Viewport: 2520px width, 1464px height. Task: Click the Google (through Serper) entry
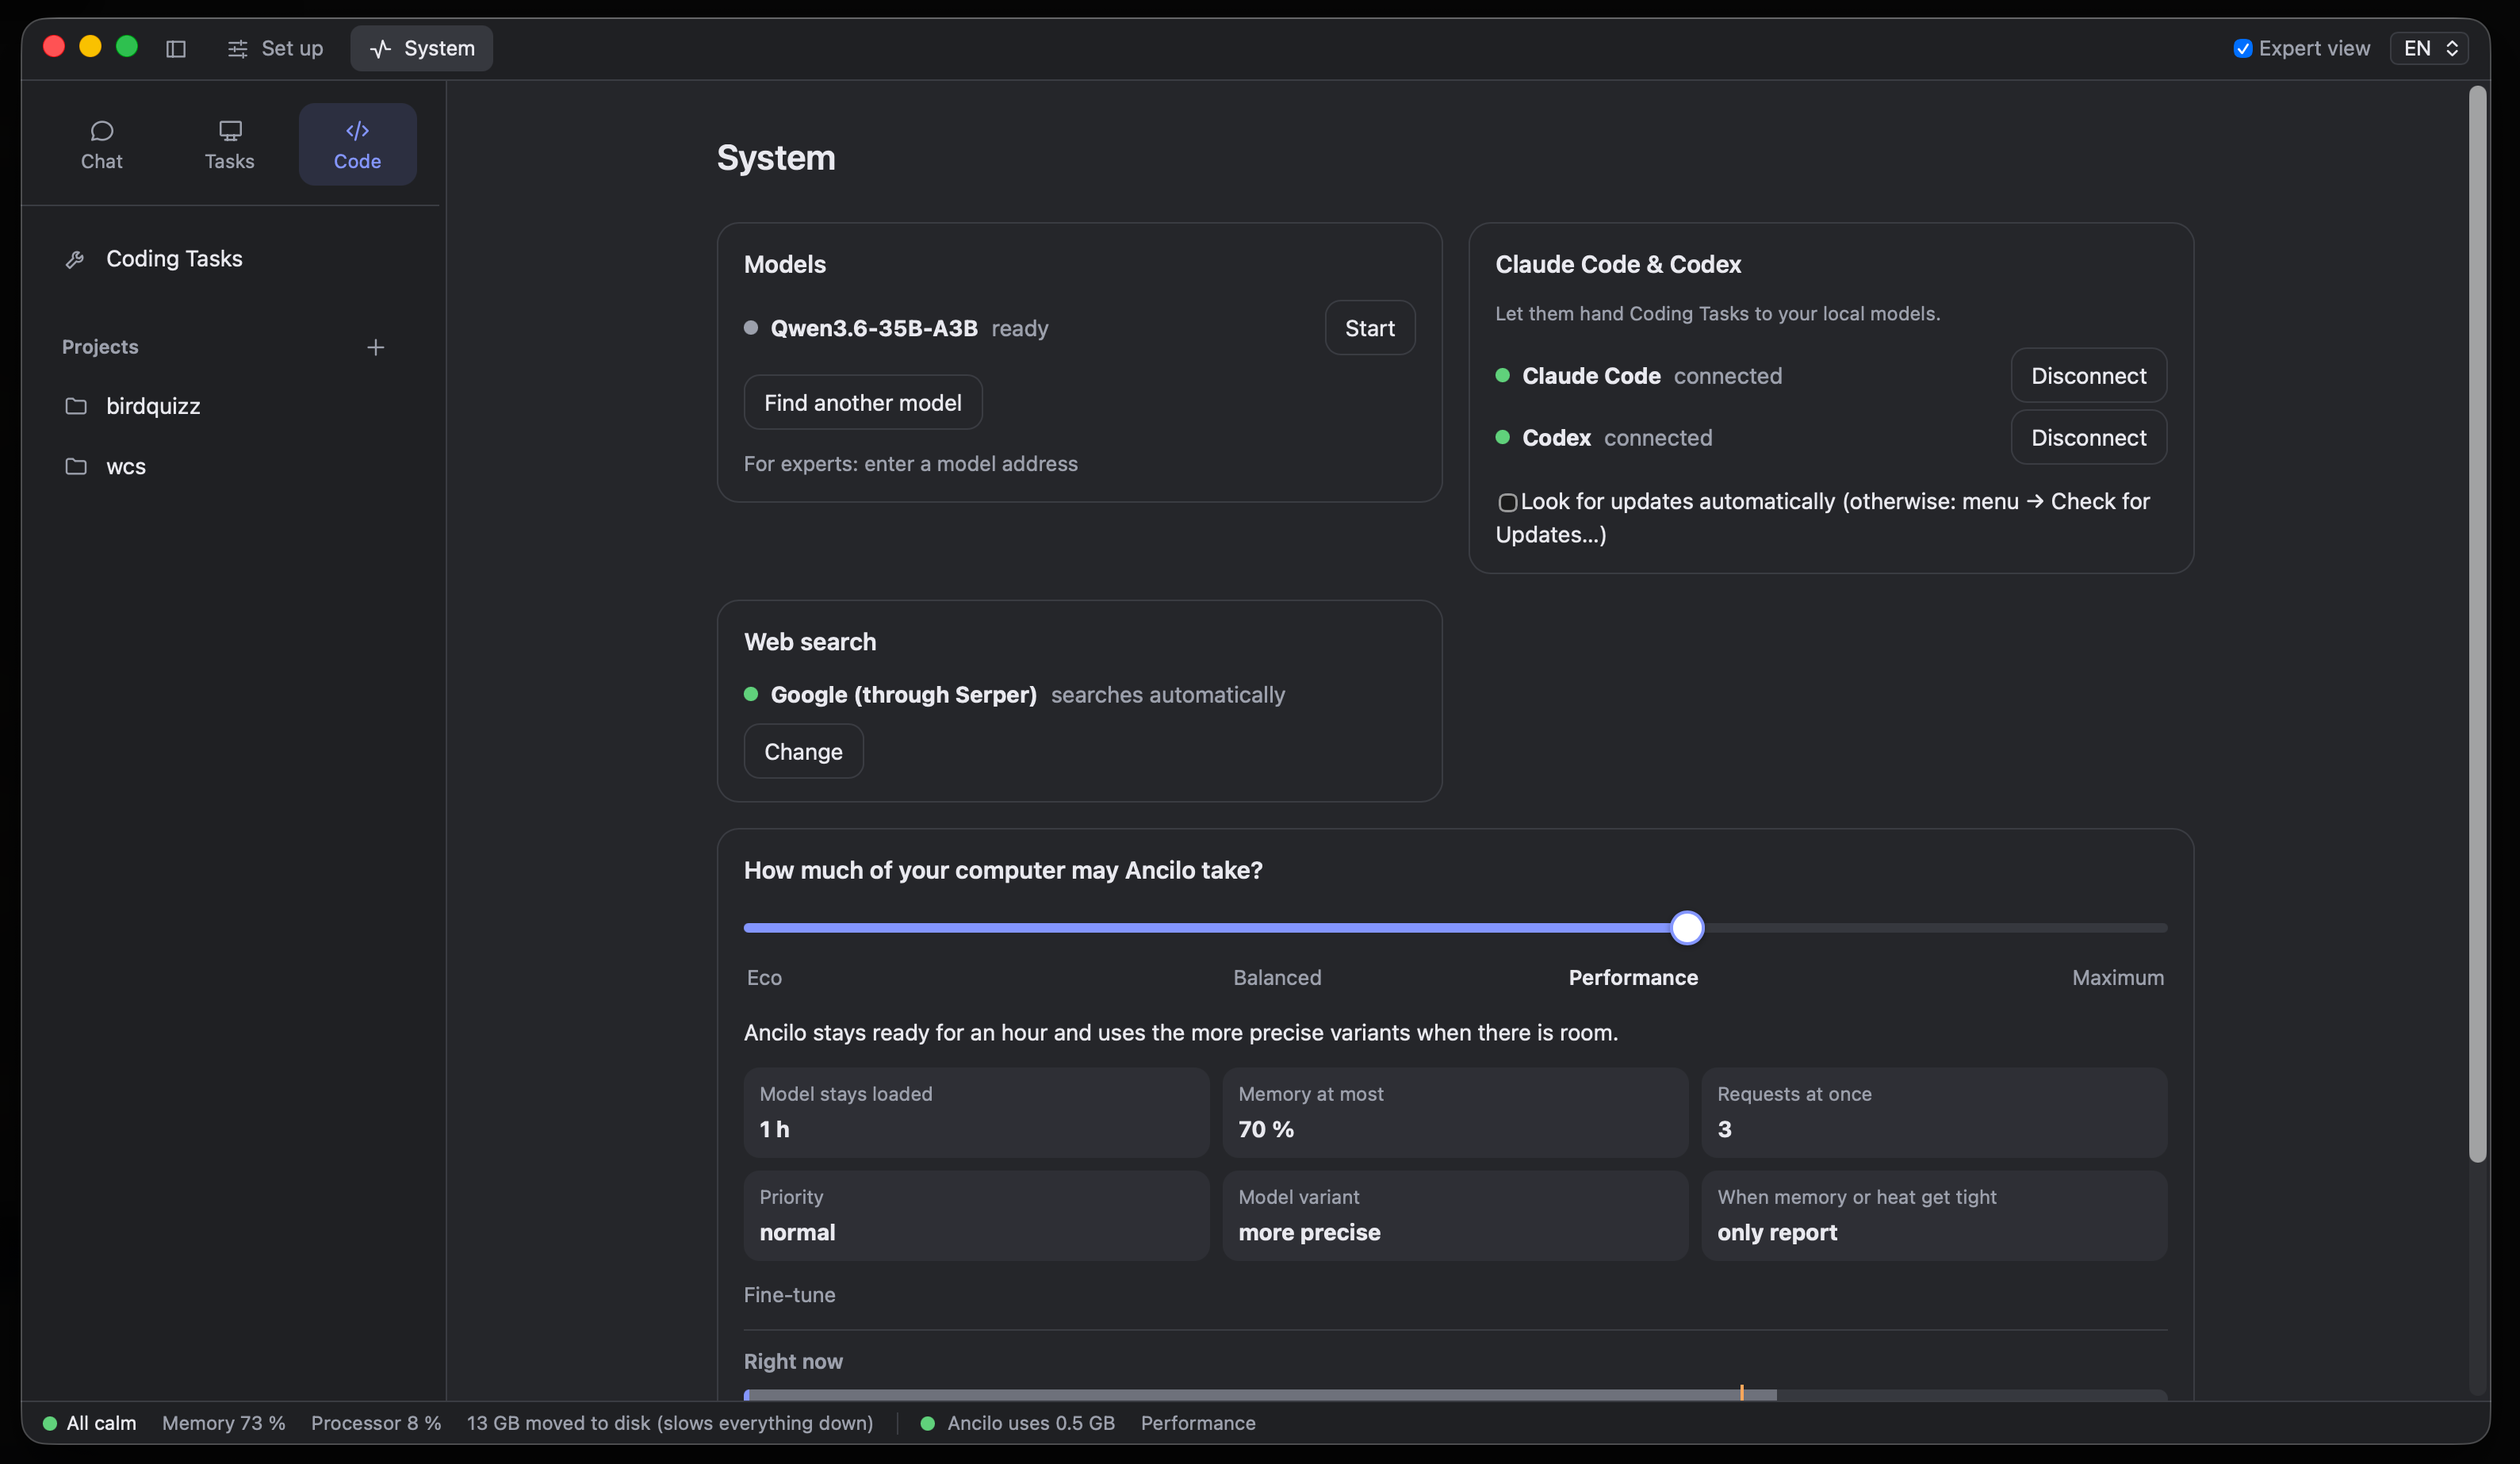[903, 695]
